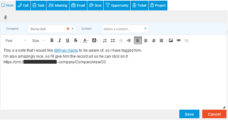The height and width of the screenshot is (121, 228).
Task: Apply italic formatting
Action: [x=60, y=40]
